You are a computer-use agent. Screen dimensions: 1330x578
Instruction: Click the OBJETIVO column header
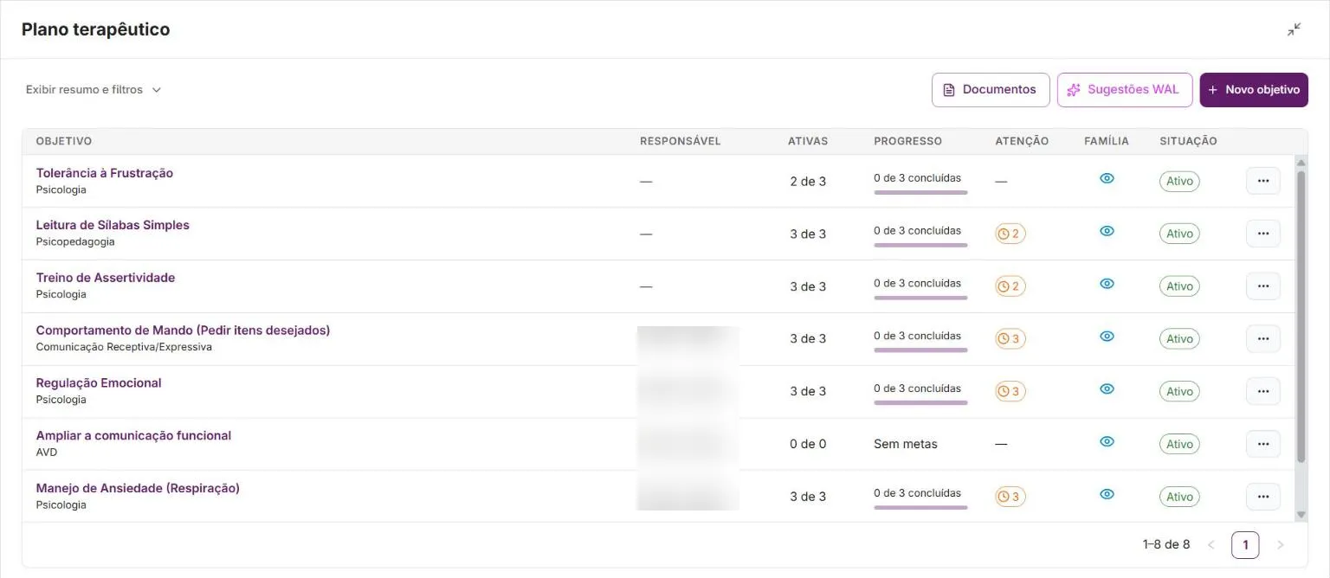tap(64, 141)
